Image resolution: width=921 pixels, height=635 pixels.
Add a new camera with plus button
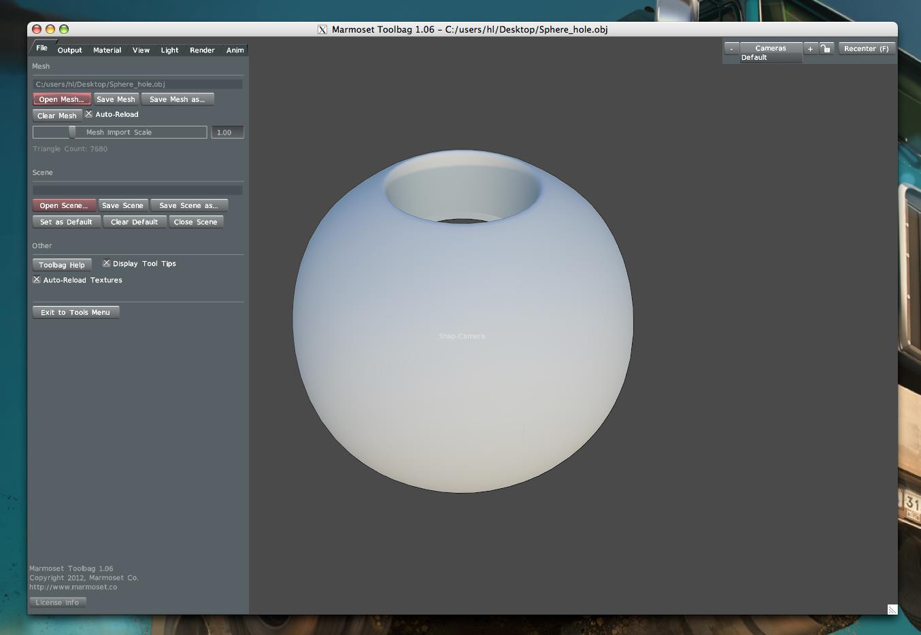[810, 48]
